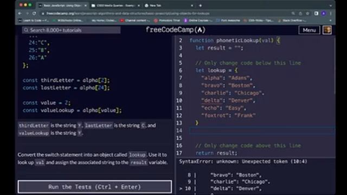Open the CSS-Tricks bookmark
The width and height of the screenshot is (347, 195).
(x=259, y=21)
